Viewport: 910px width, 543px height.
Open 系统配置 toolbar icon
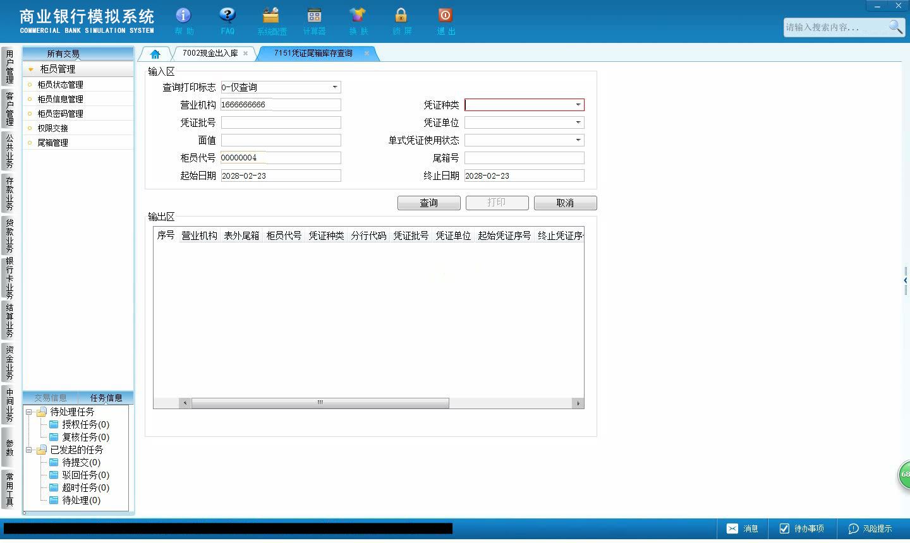coord(271,16)
